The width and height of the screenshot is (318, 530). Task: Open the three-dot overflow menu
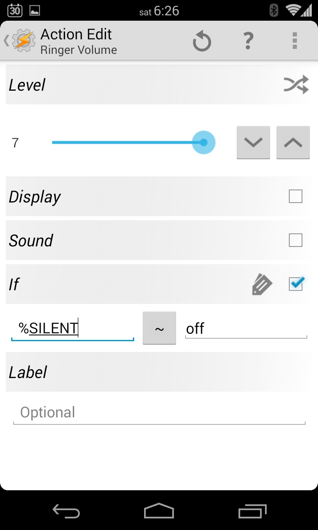click(x=294, y=41)
